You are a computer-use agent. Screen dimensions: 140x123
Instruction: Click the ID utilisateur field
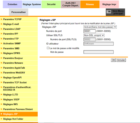pos(99,44)
